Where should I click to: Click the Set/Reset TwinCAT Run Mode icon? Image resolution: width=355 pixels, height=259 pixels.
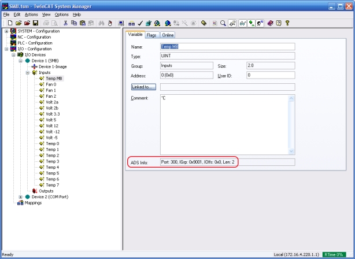157,23
